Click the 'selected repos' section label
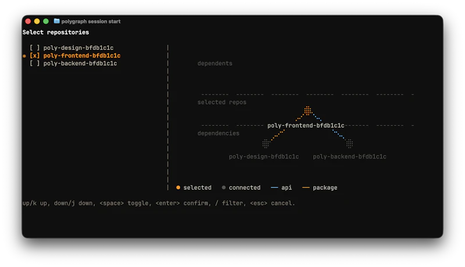This screenshot has width=465, height=267. coord(222,102)
